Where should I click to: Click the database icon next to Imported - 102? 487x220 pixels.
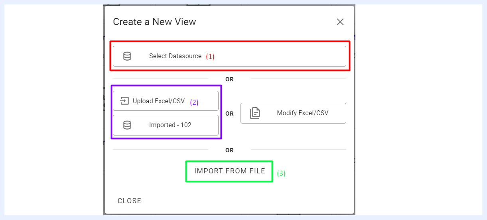click(127, 125)
